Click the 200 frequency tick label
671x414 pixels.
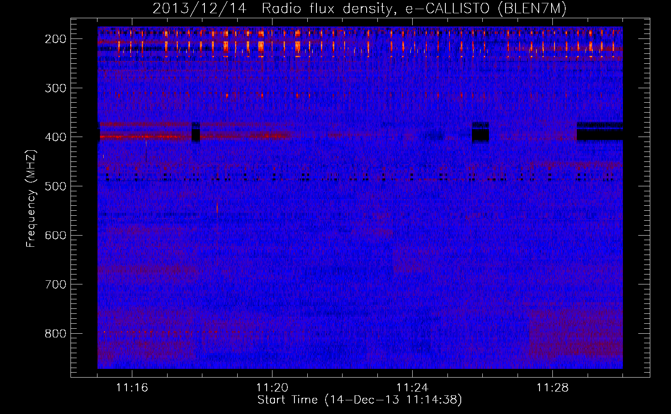55,39
